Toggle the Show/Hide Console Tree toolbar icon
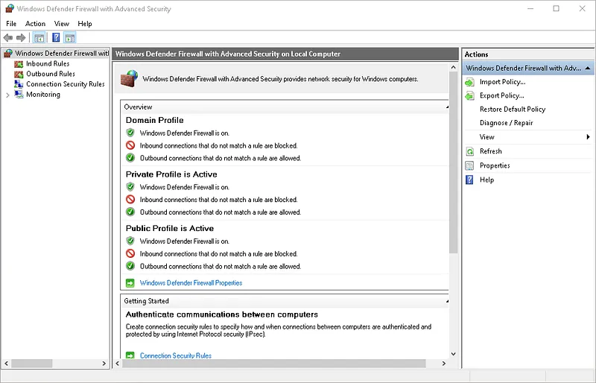The height and width of the screenshot is (383, 596). tap(39, 38)
